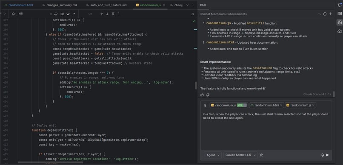This screenshot has width=343, height=165.
Task: Open the truncated 'chang' editor tab
Action: point(176,5)
